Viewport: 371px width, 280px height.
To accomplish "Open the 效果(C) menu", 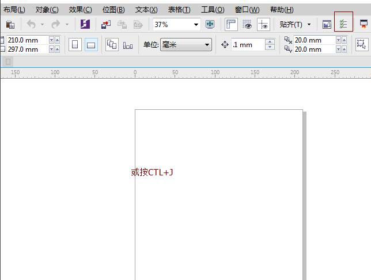I will click(x=81, y=10).
